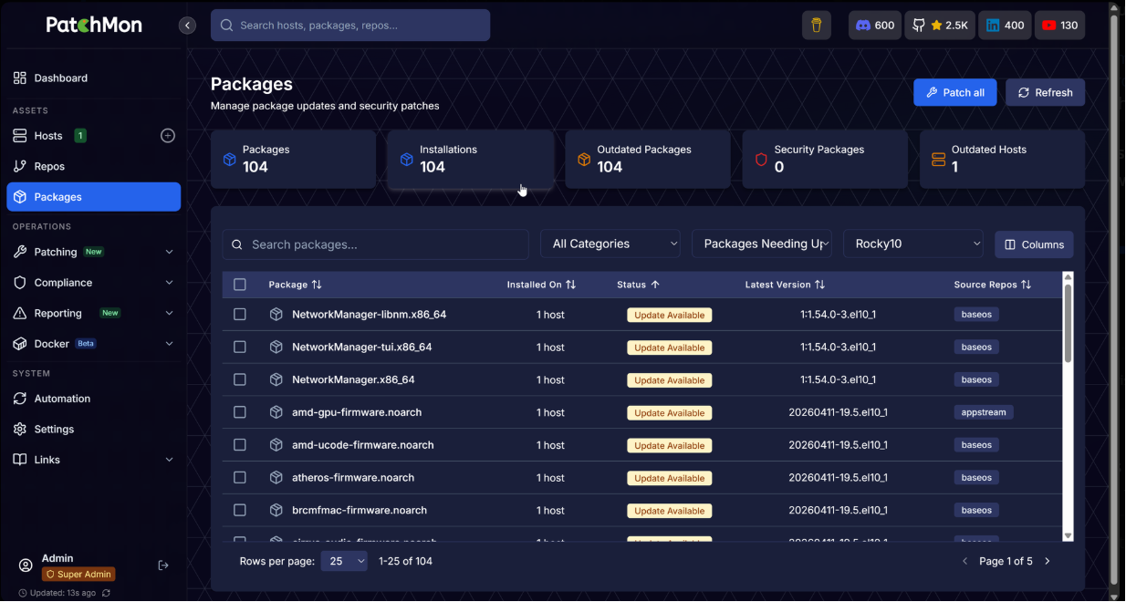Open the Rocky10 host dropdown
Image resolution: width=1126 pixels, height=602 pixels.
point(913,244)
